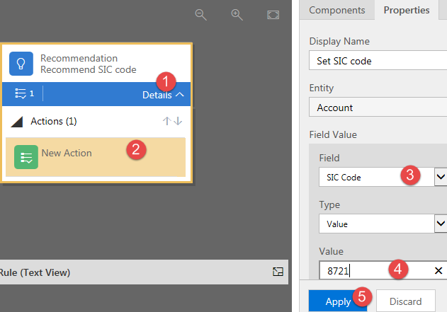This screenshot has height=312, width=447.
Task: Open the Type dropdown showing Value
Action: click(440, 224)
